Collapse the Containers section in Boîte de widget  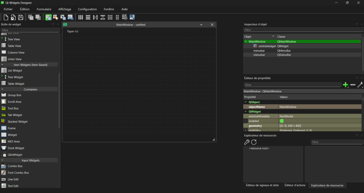pos(2,89)
